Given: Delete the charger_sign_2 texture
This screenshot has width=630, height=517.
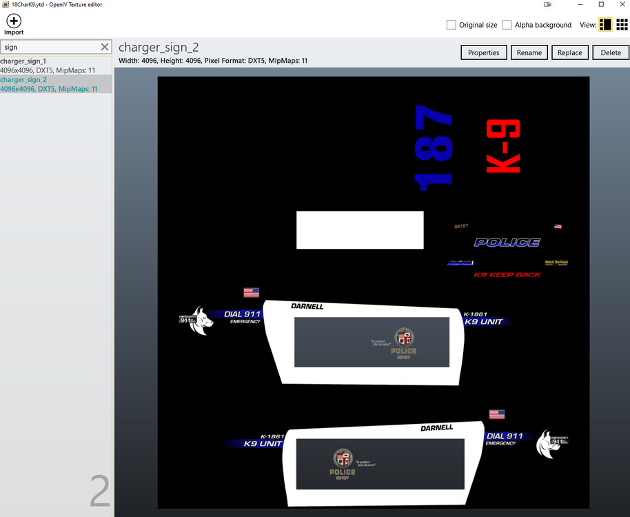Looking at the screenshot, I should tap(611, 52).
